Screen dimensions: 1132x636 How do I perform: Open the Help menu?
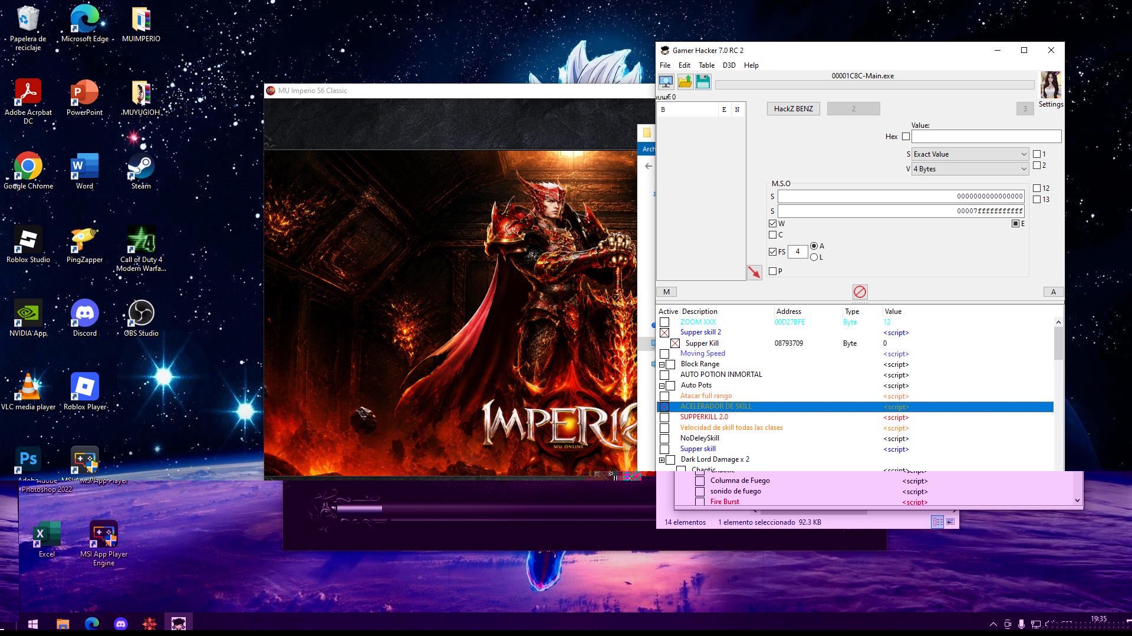pos(751,65)
